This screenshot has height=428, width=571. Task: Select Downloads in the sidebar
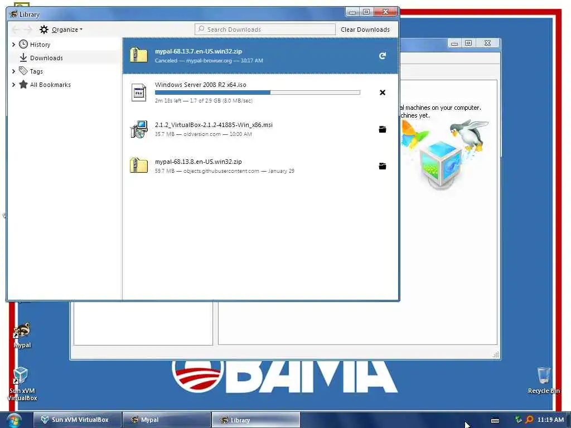pyautogui.click(x=46, y=58)
